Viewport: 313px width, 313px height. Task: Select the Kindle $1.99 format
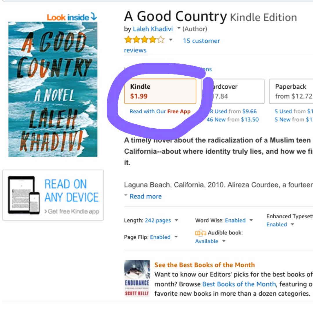click(160, 91)
